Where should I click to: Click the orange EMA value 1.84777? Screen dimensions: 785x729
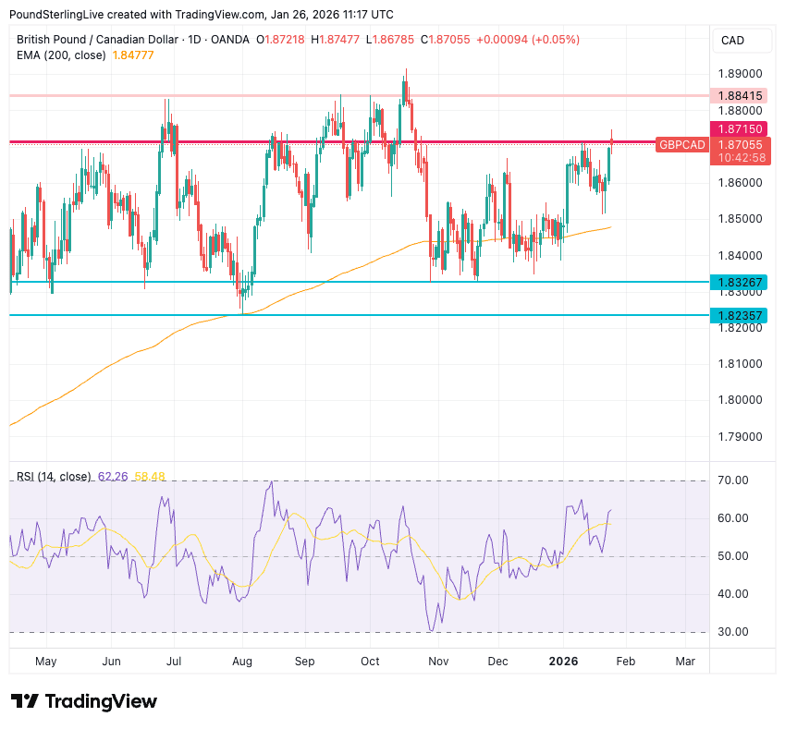(x=131, y=55)
